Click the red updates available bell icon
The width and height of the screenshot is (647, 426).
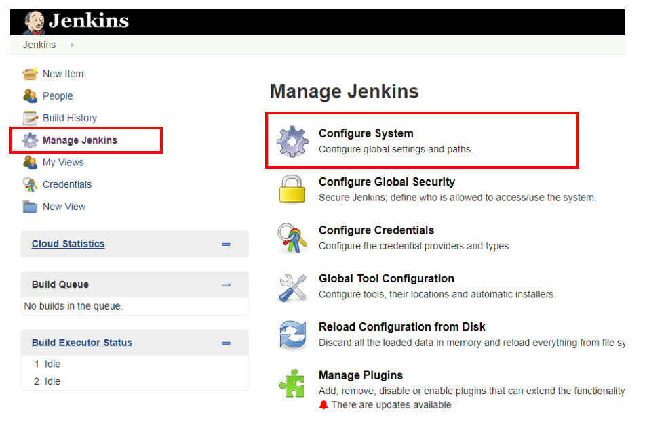tap(323, 405)
